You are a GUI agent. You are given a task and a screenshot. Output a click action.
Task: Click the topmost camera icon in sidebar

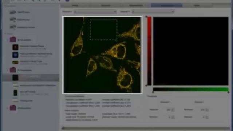click(x=13, y=12)
